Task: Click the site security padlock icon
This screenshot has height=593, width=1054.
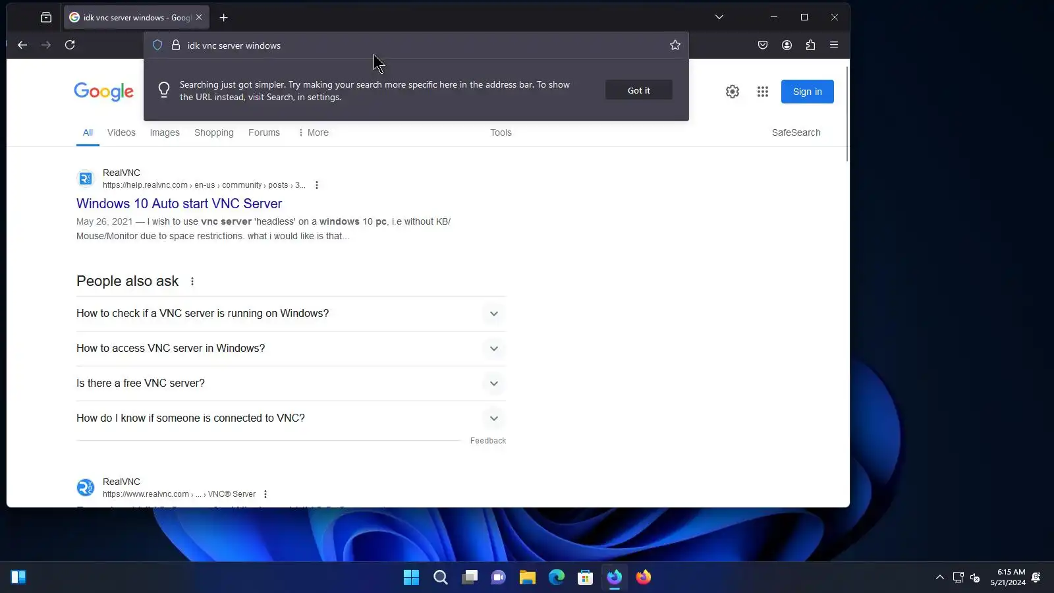Action: click(x=176, y=45)
